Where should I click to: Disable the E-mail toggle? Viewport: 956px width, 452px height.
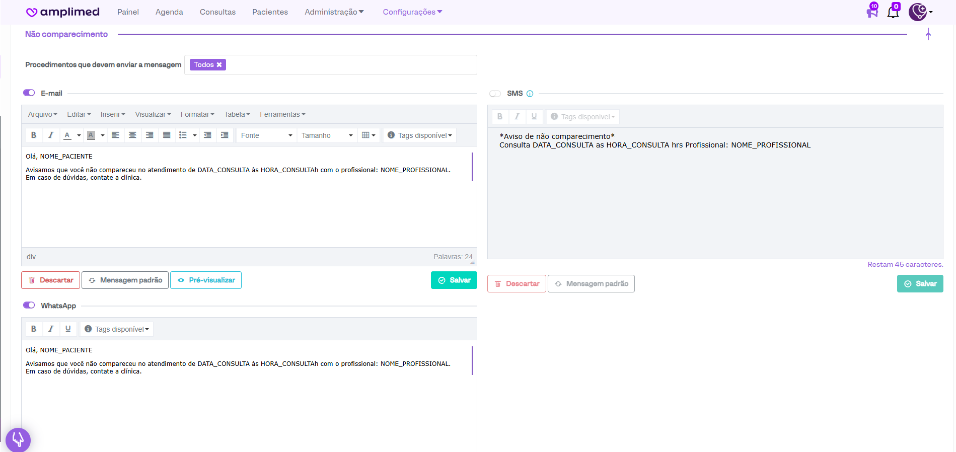click(x=29, y=93)
